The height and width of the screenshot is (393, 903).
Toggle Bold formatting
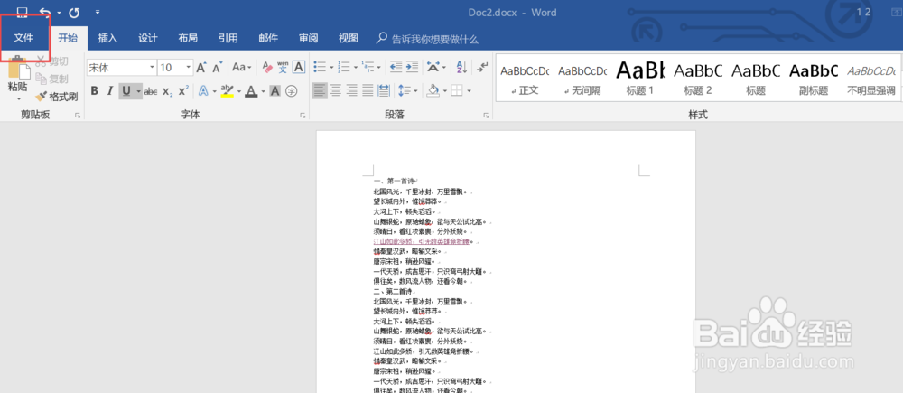95,91
